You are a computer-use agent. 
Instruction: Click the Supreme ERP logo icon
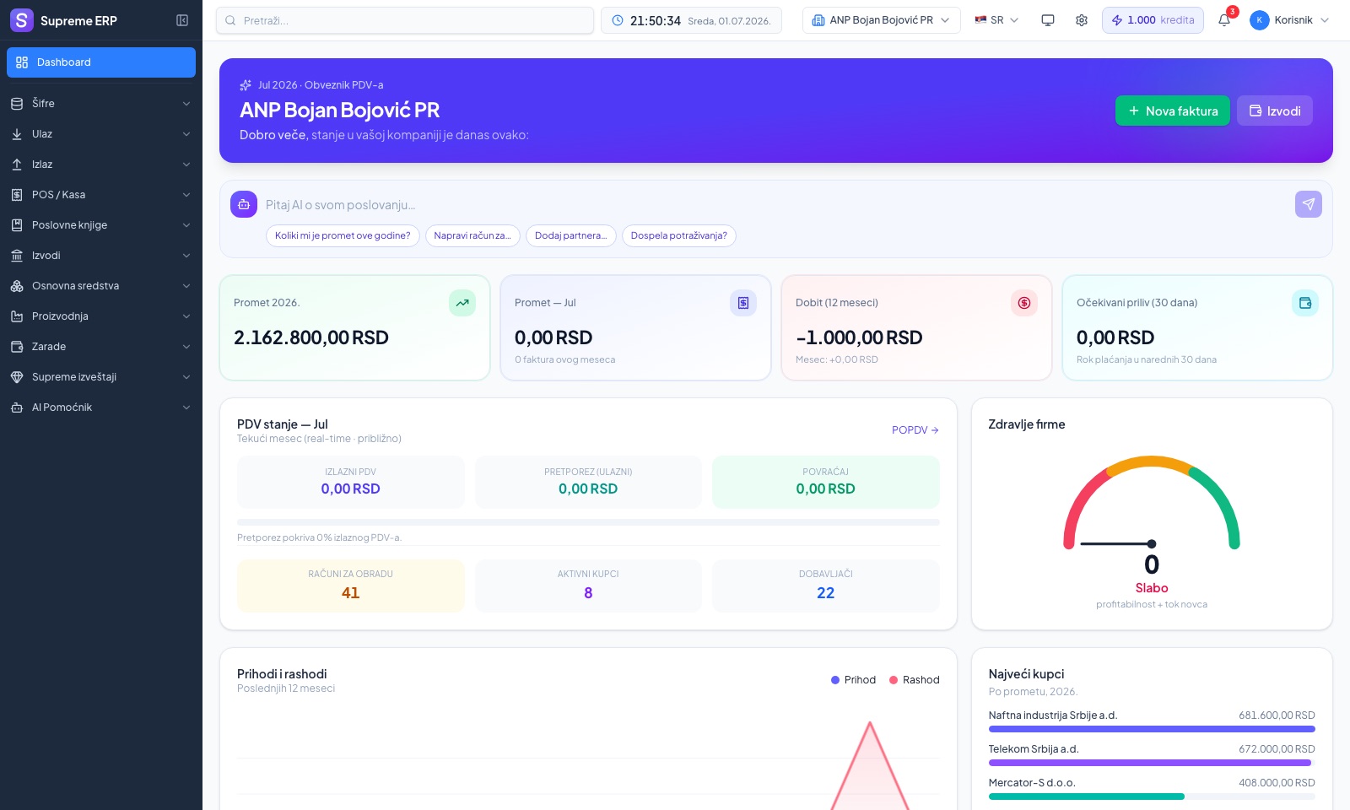click(22, 20)
